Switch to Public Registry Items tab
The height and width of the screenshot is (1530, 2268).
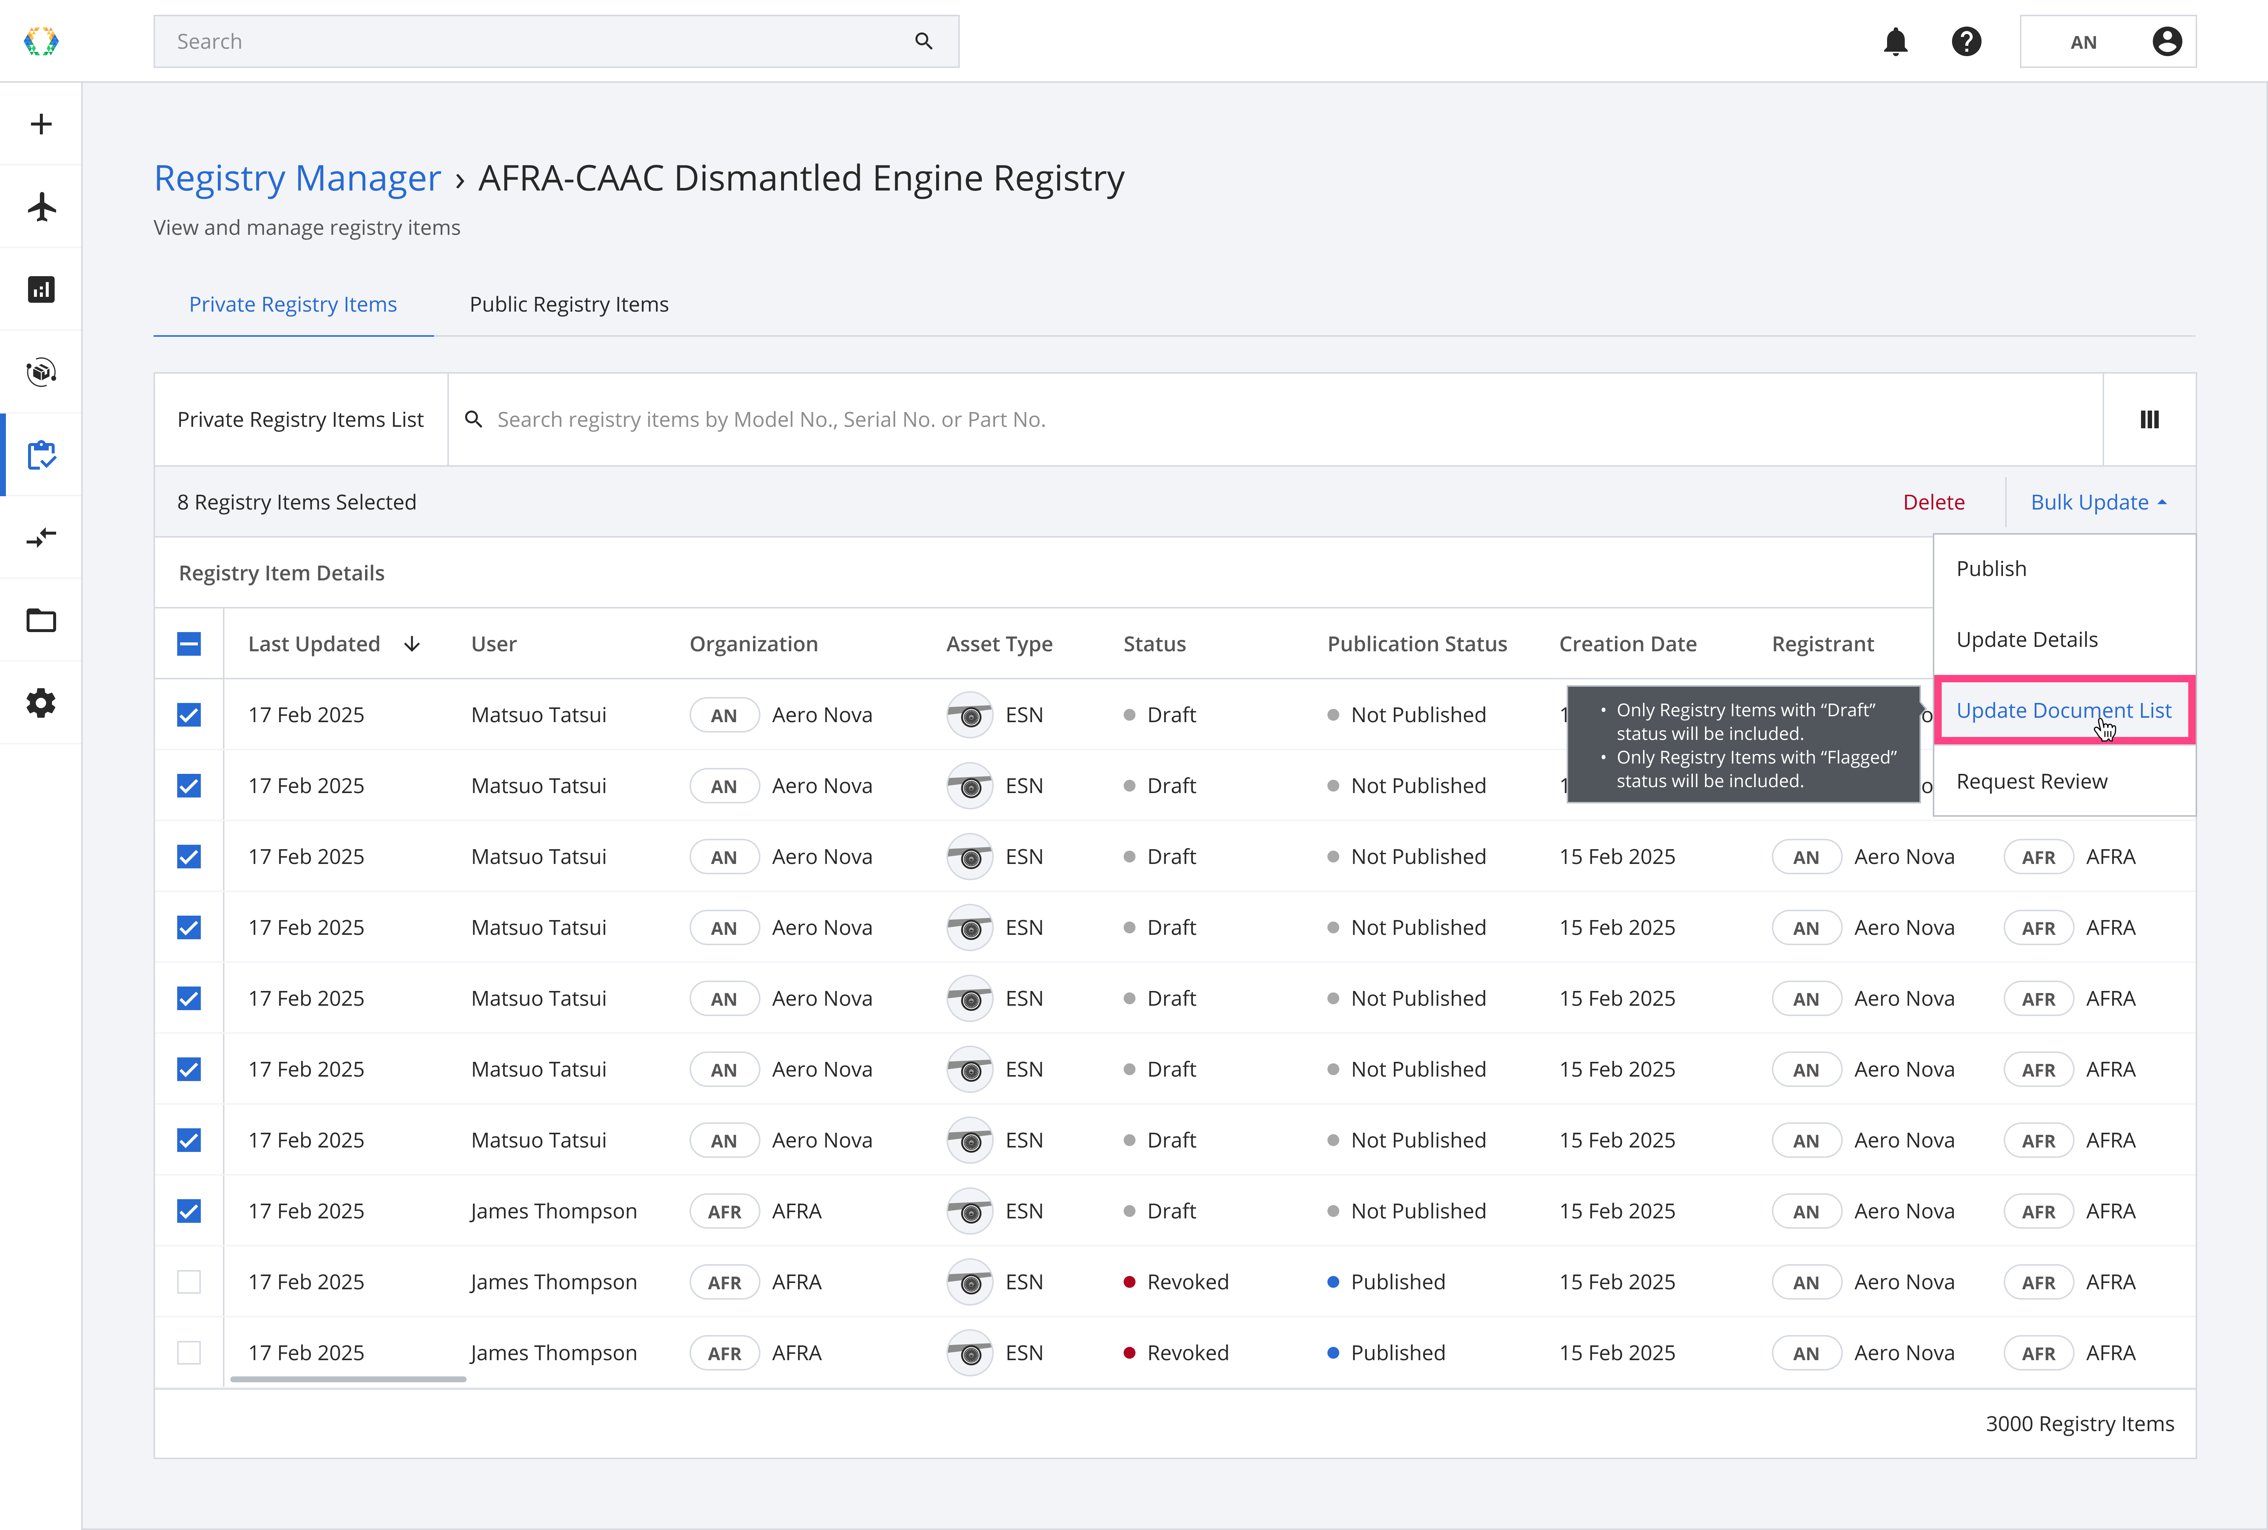click(569, 305)
